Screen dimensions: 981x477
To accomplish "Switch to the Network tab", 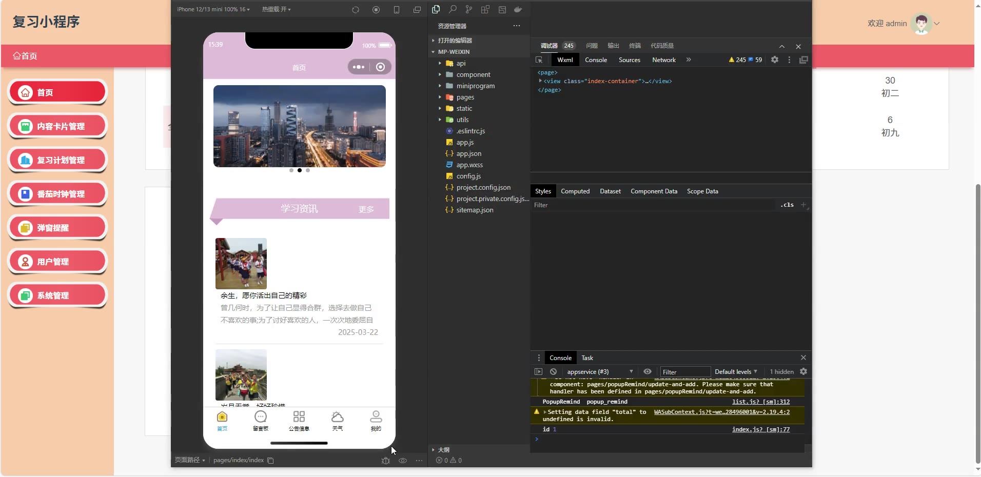I will tap(663, 60).
